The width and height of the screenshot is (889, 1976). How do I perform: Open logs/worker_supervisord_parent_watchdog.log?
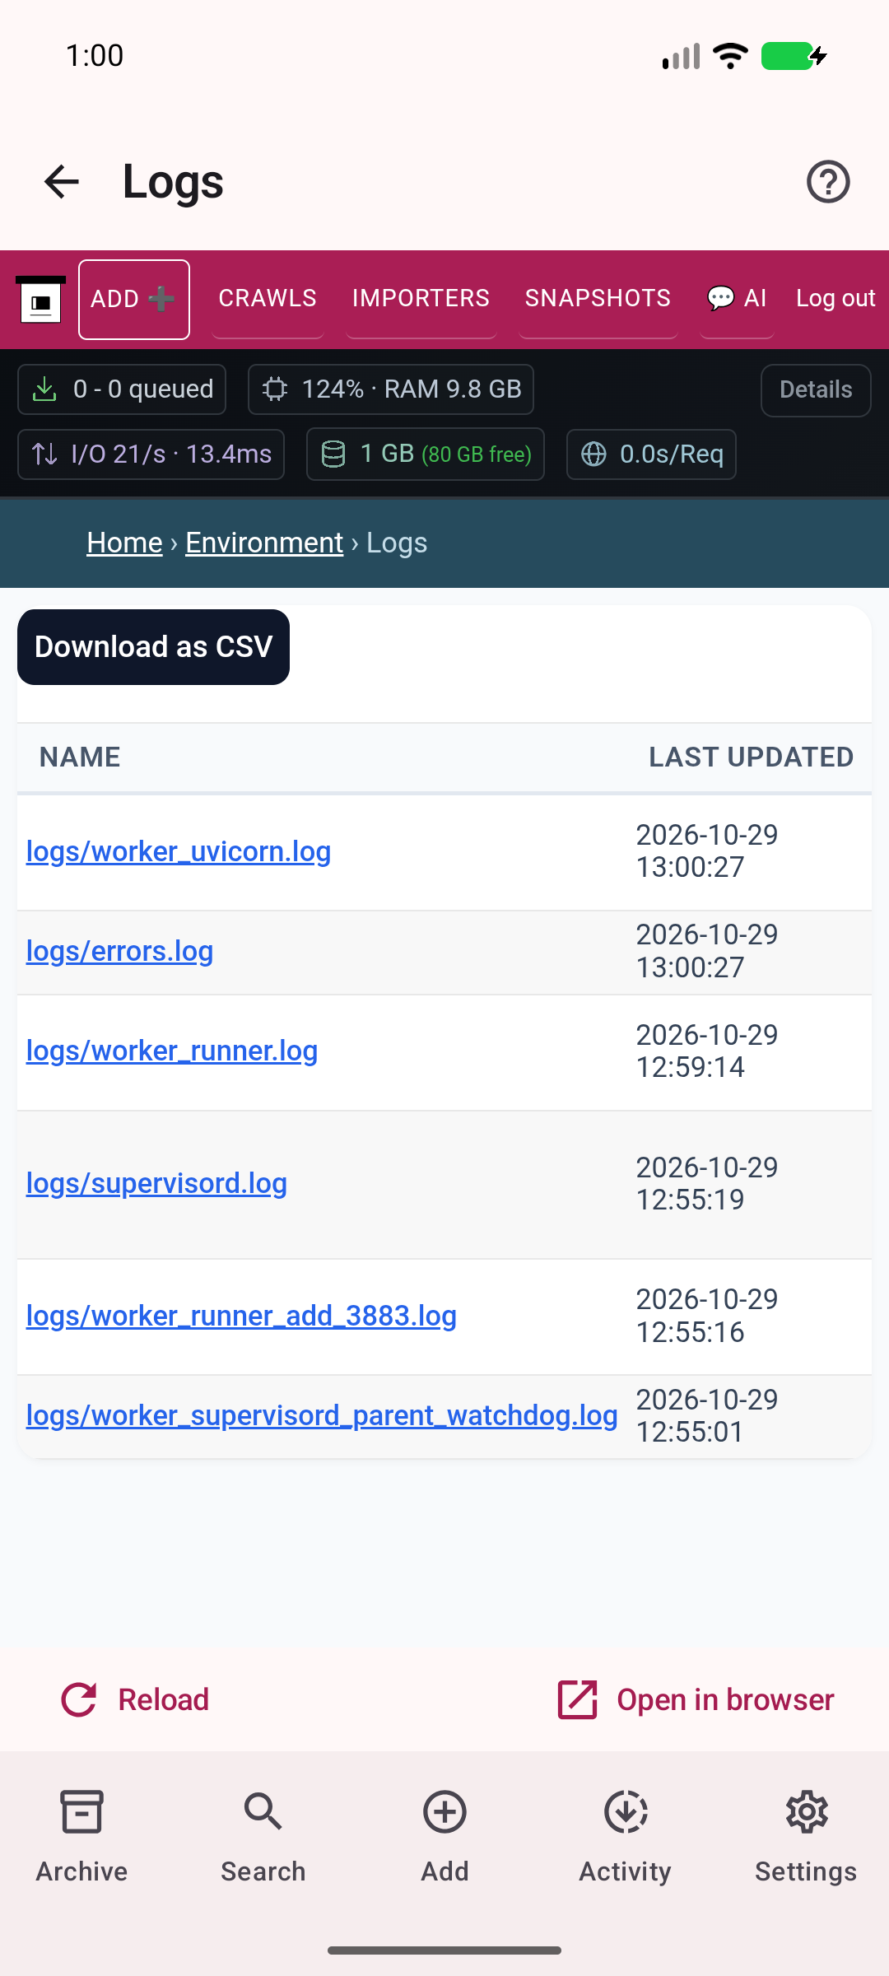(x=322, y=1415)
